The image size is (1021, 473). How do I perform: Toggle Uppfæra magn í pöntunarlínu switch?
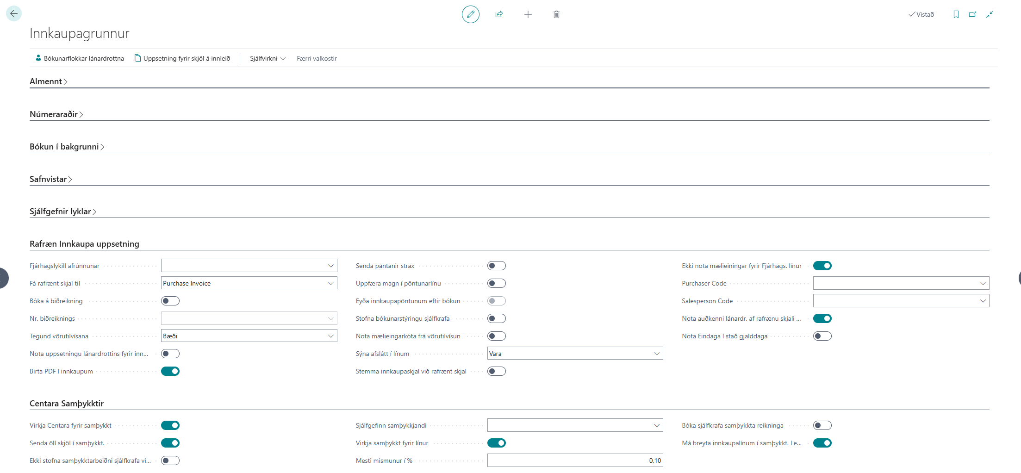[x=496, y=283]
